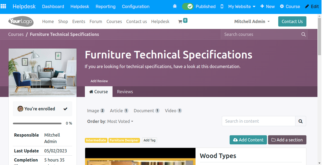
Task: Click the enrolled checkmark icon
Action: 65,109
